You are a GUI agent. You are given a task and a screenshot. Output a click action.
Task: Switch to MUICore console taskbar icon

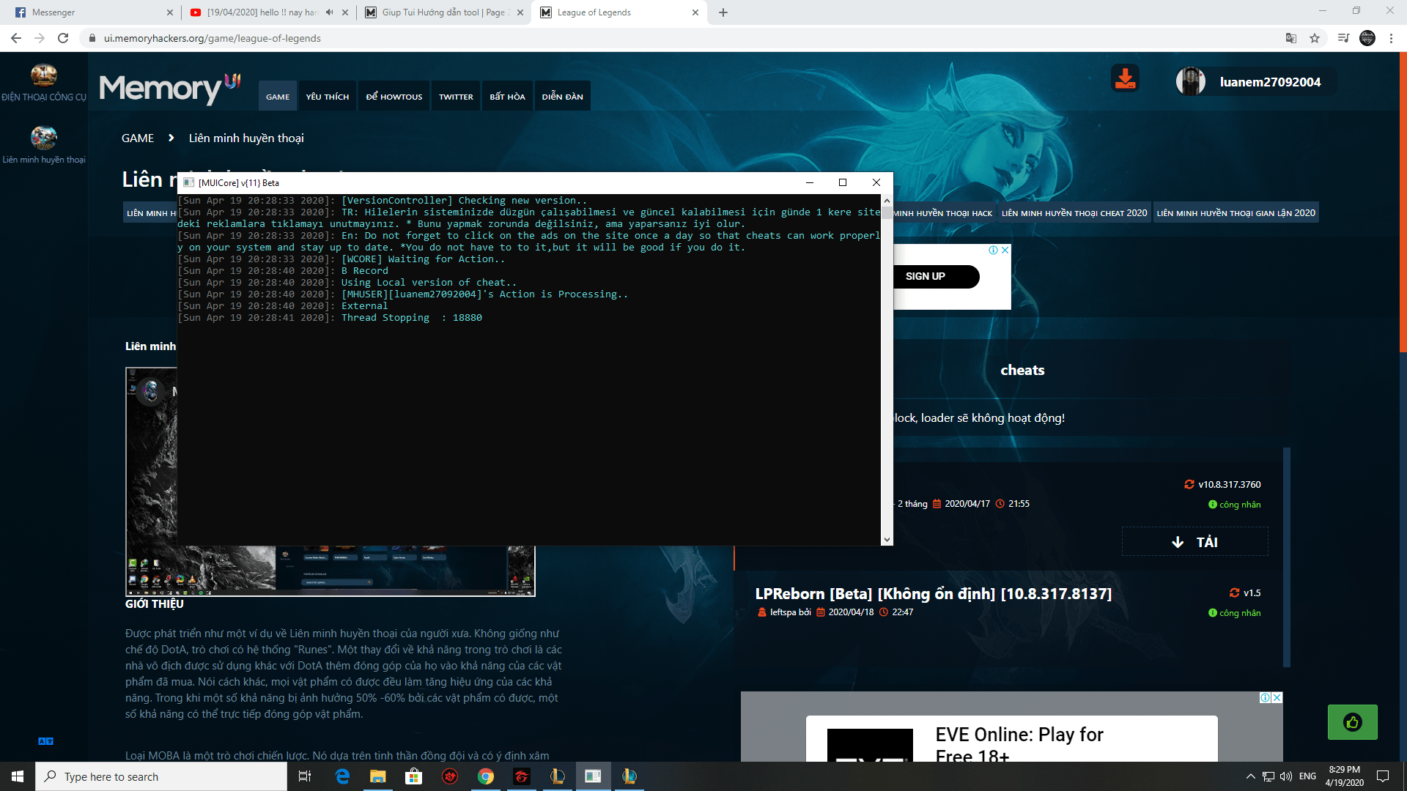(x=593, y=776)
